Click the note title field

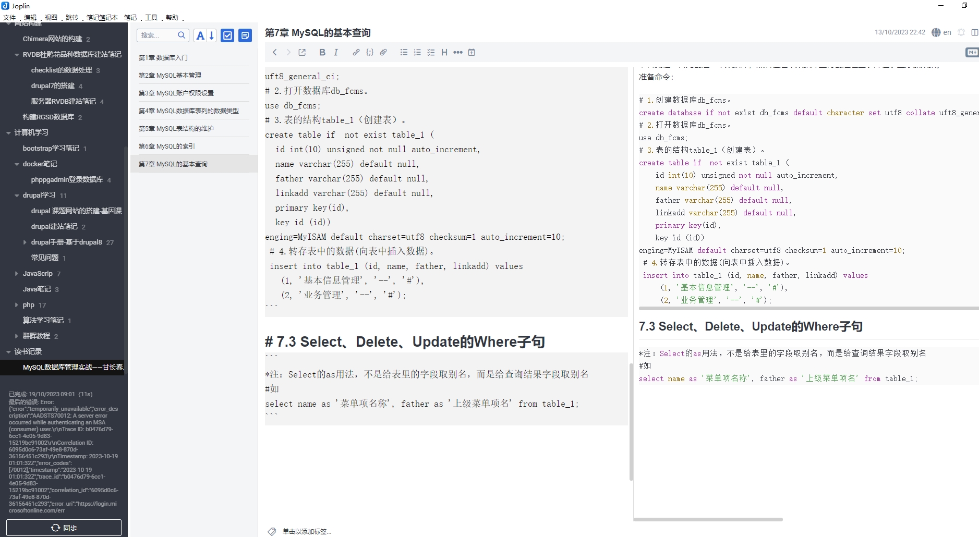pos(566,32)
